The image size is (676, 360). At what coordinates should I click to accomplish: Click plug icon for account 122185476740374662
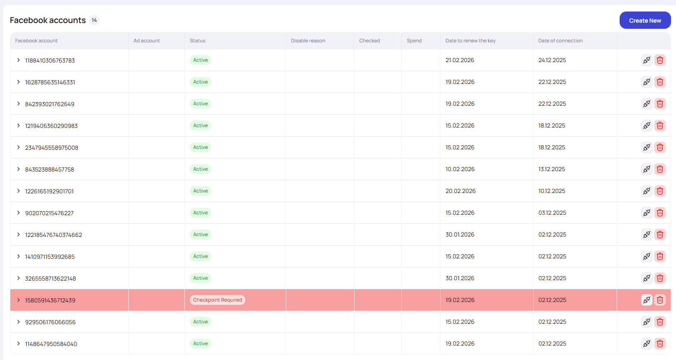pyautogui.click(x=647, y=235)
